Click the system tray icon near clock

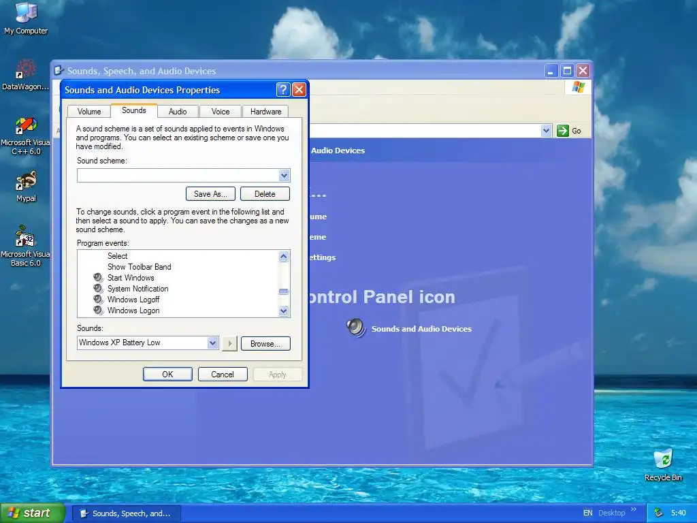659,513
